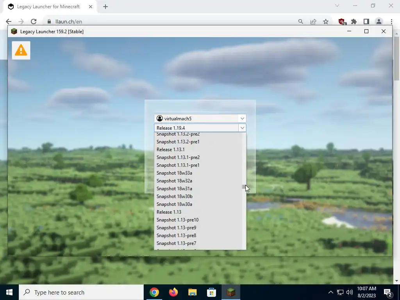Image resolution: width=400 pixels, height=300 pixels.
Task: Click the browser page scrollbar thumb
Action: coord(396,59)
